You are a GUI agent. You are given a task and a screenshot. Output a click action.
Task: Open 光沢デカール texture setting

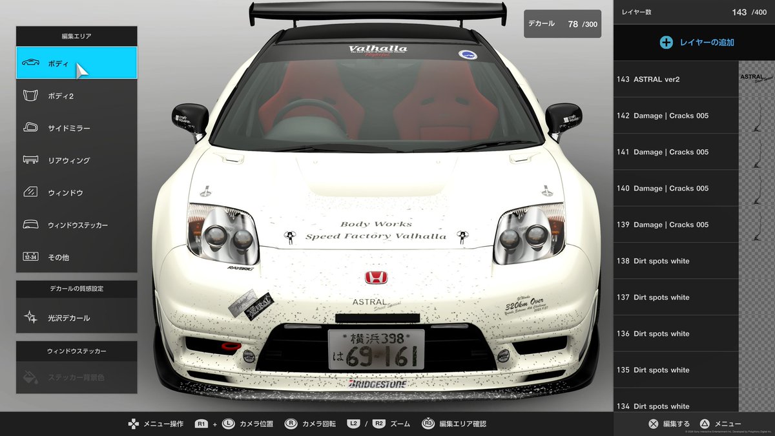click(x=76, y=317)
